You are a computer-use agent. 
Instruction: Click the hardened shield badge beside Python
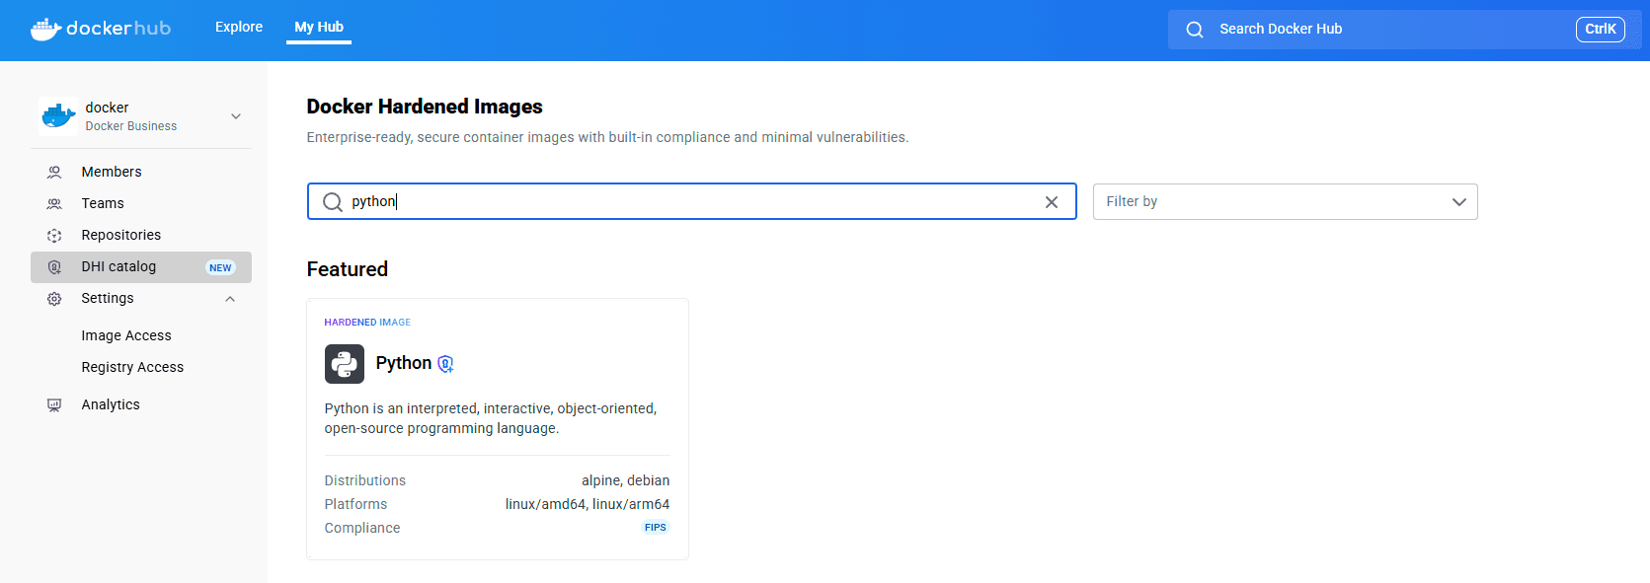[445, 364]
